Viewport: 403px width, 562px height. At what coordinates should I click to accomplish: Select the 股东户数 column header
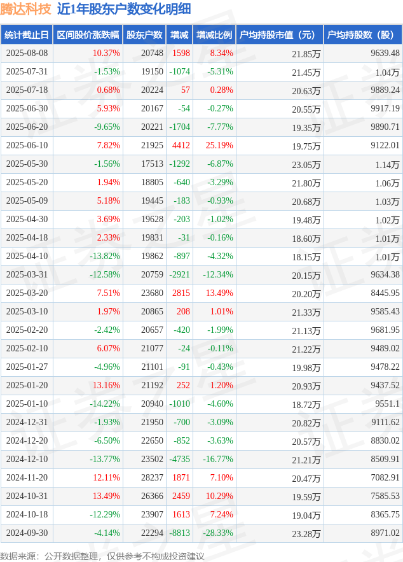[144, 35]
